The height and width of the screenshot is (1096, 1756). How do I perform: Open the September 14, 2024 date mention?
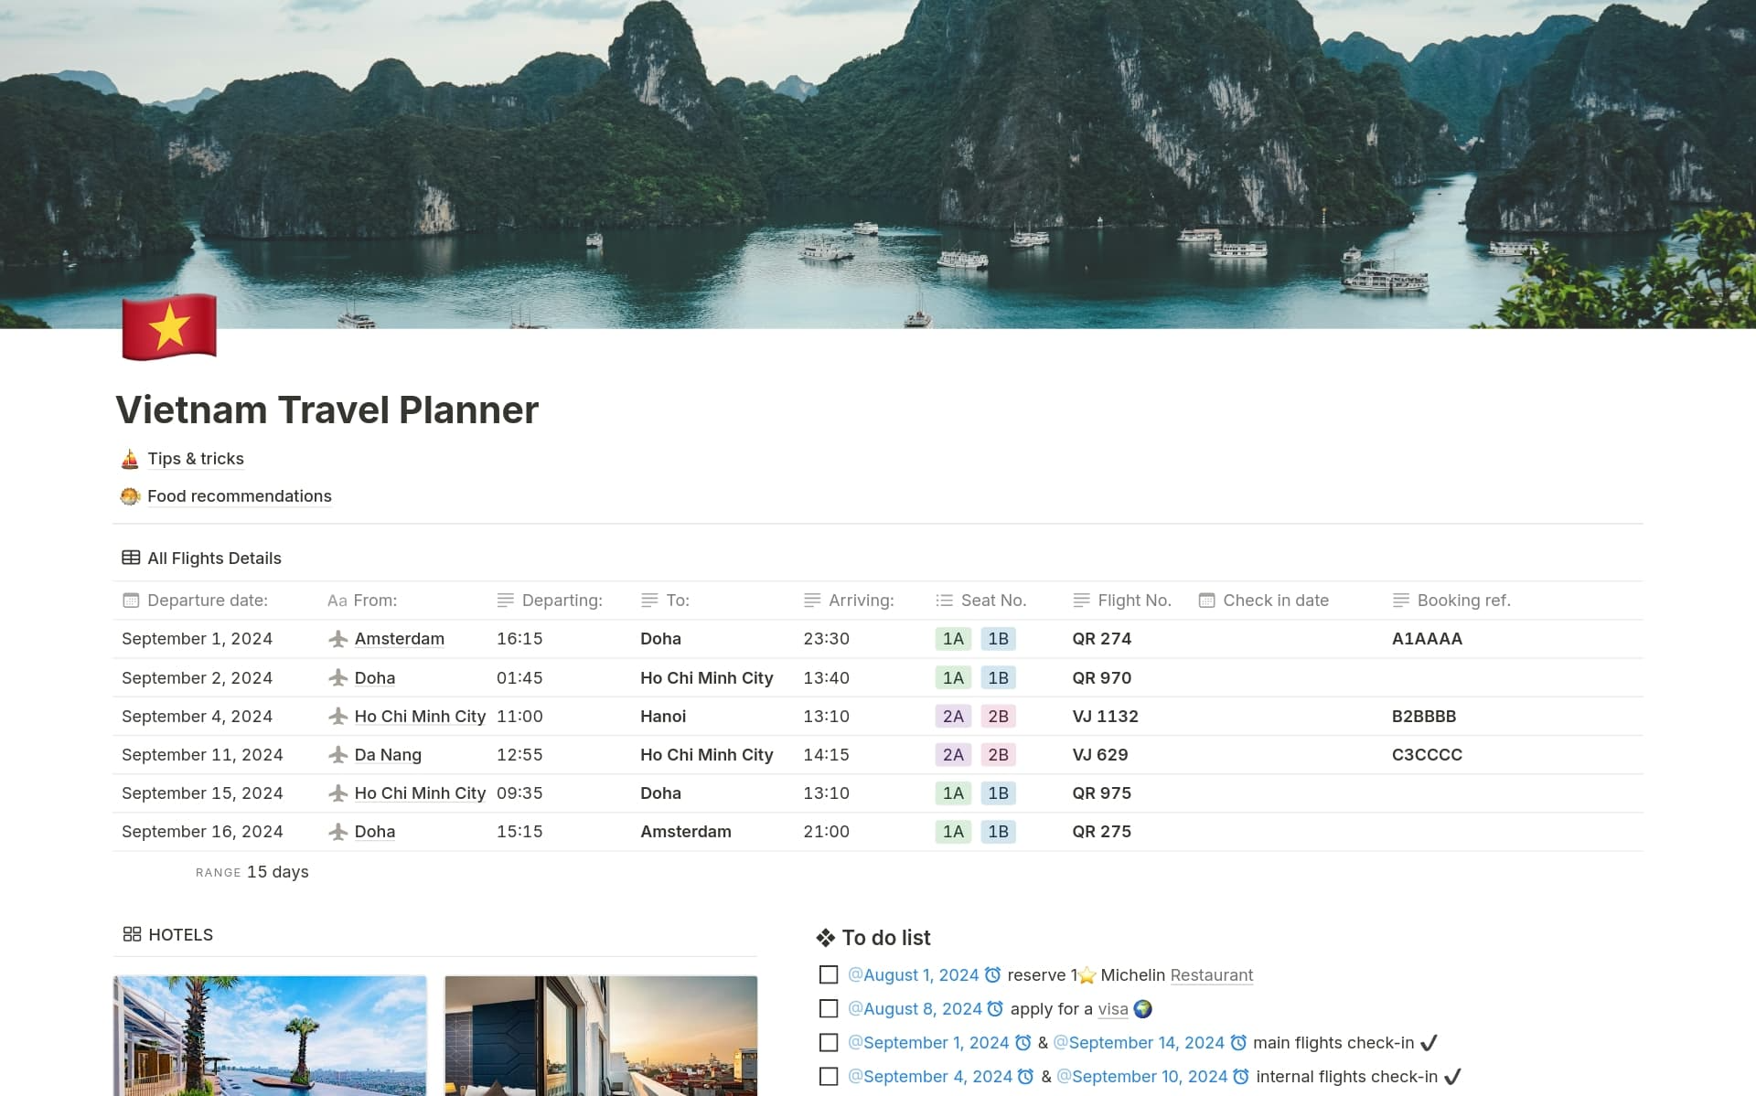pos(1141,1042)
